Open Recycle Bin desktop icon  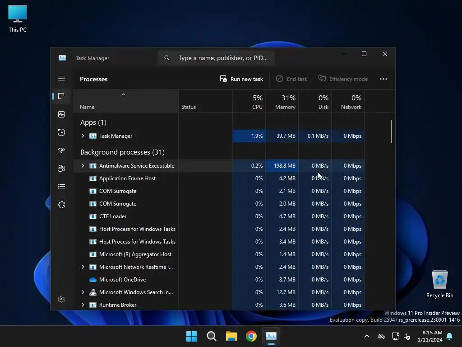439,284
